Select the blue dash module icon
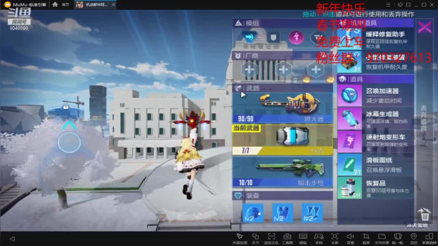 (249, 37)
